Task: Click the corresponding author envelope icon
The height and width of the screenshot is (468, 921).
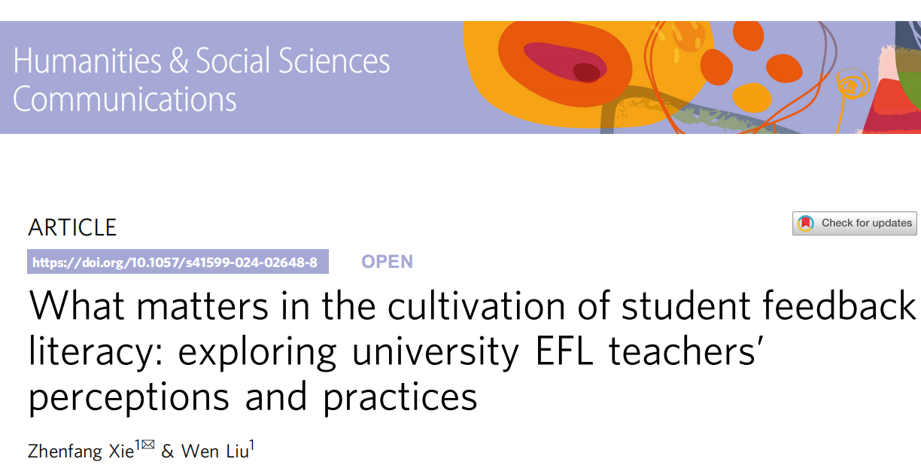Action: 147,445
